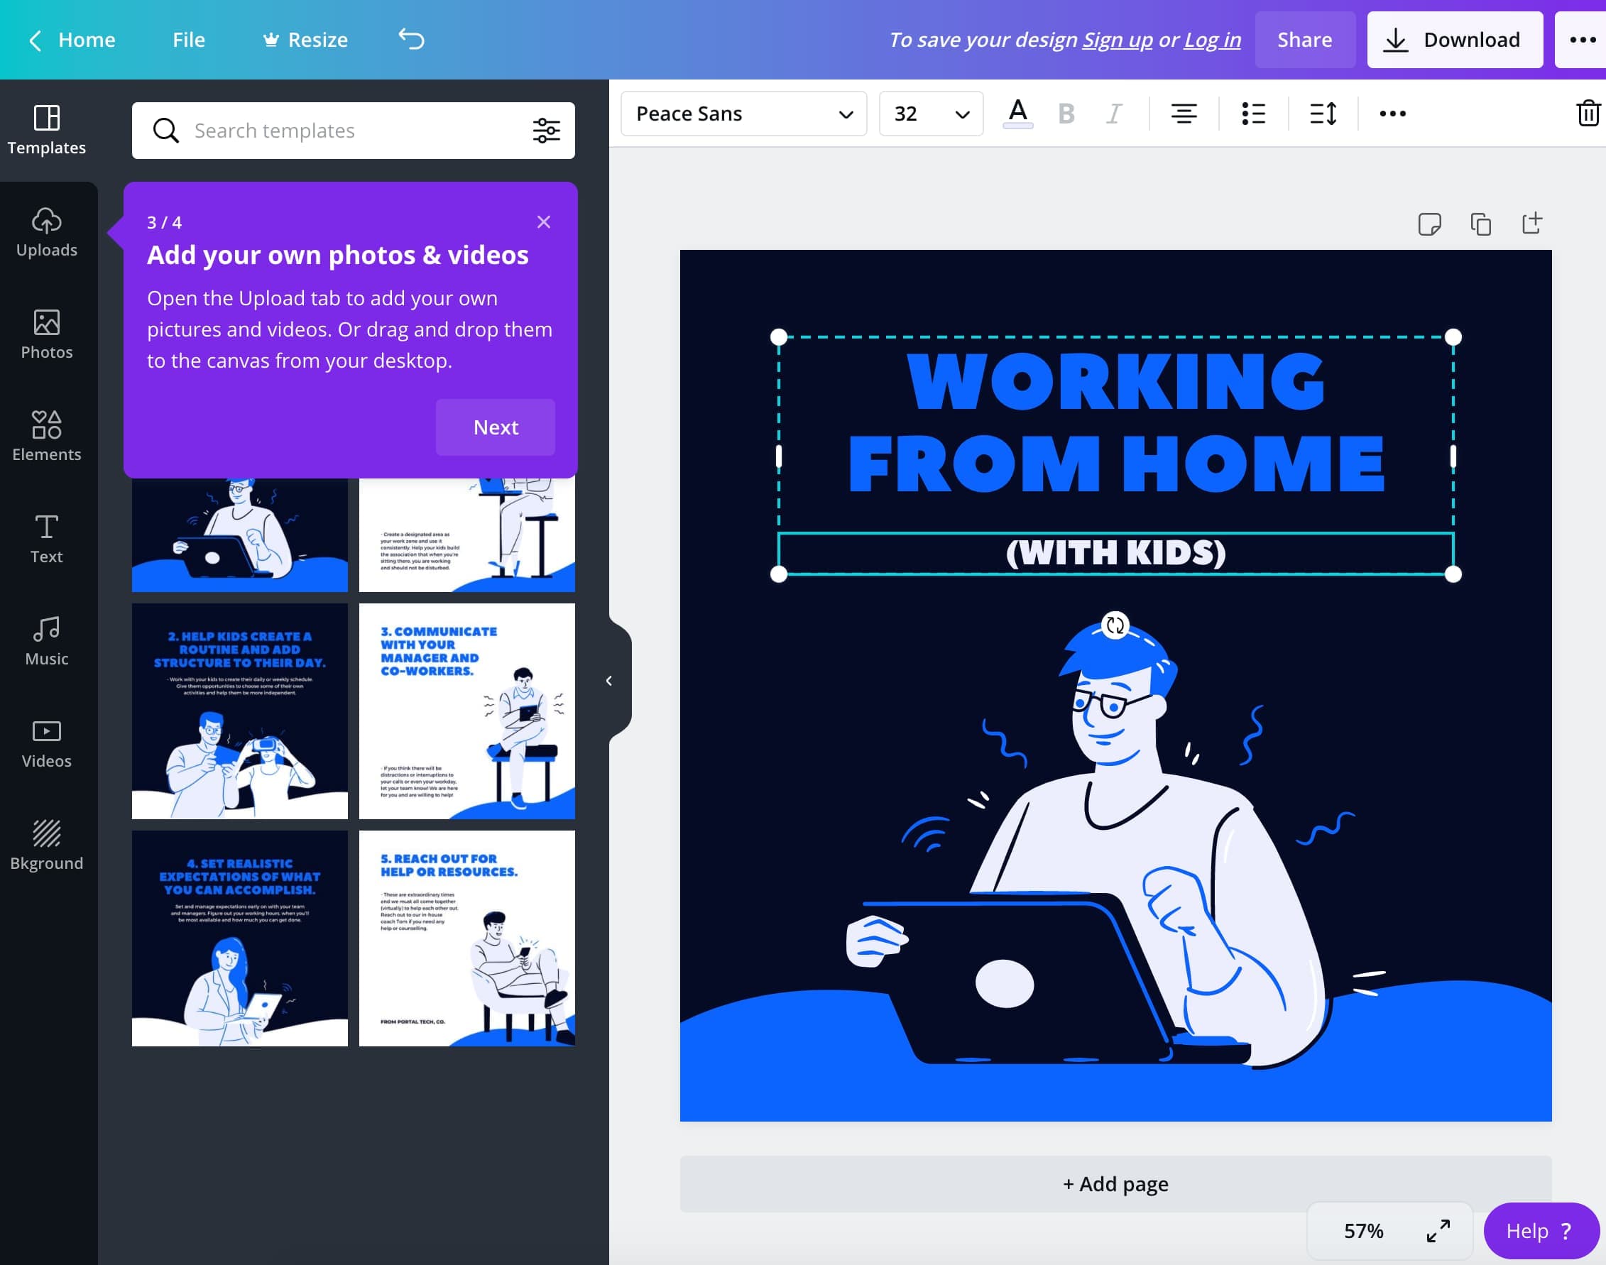
Task: Open the Elements sidebar tab
Action: pyautogui.click(x=47, y=437)
